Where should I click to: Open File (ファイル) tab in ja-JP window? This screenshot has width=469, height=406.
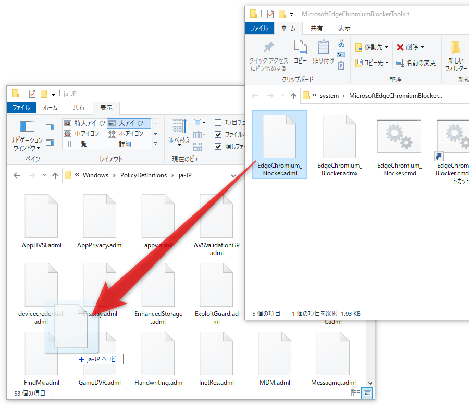pyautogui.click(x=21, y=108)
